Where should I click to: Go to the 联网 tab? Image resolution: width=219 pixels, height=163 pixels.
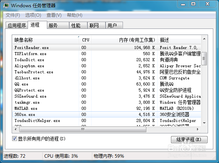(96, 25)
